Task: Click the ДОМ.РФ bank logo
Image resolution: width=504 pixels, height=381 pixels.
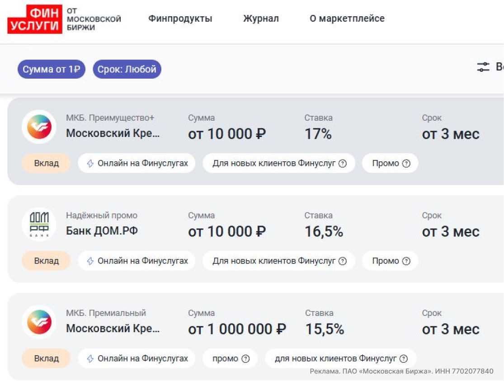Action: click(x=39, y=224)
